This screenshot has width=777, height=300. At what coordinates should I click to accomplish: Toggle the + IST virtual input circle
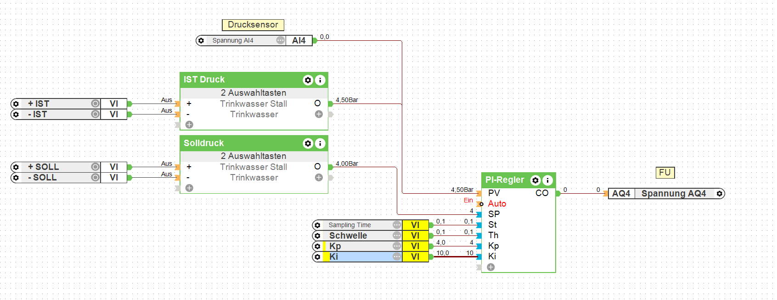pyautogui.click(x=95, y=104)
